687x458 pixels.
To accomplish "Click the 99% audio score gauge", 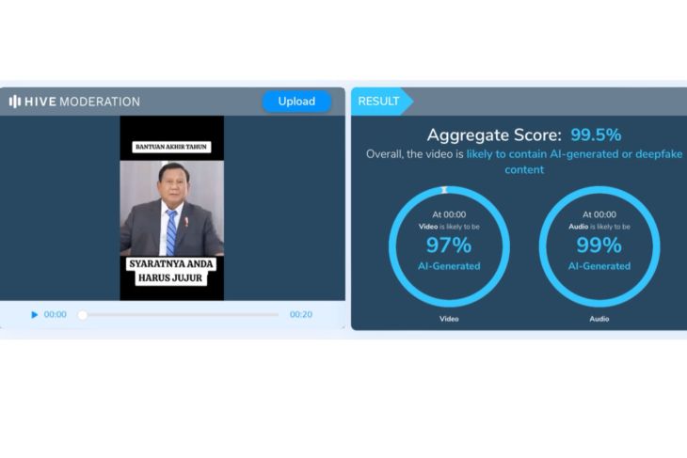I will click(599, 246).
